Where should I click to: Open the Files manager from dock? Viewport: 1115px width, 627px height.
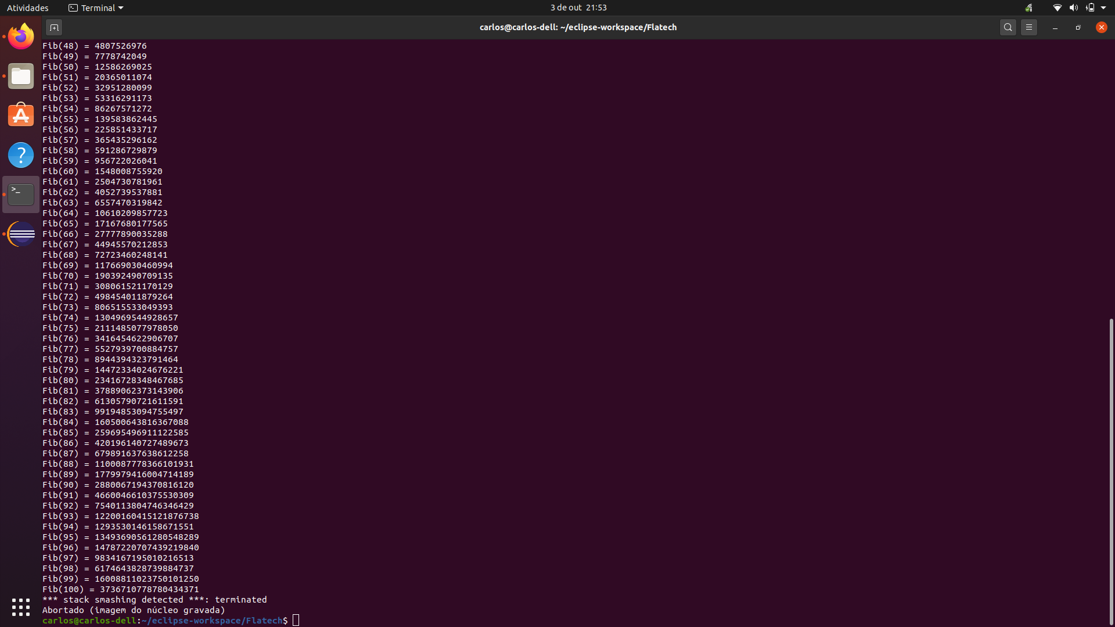(21, 76)
